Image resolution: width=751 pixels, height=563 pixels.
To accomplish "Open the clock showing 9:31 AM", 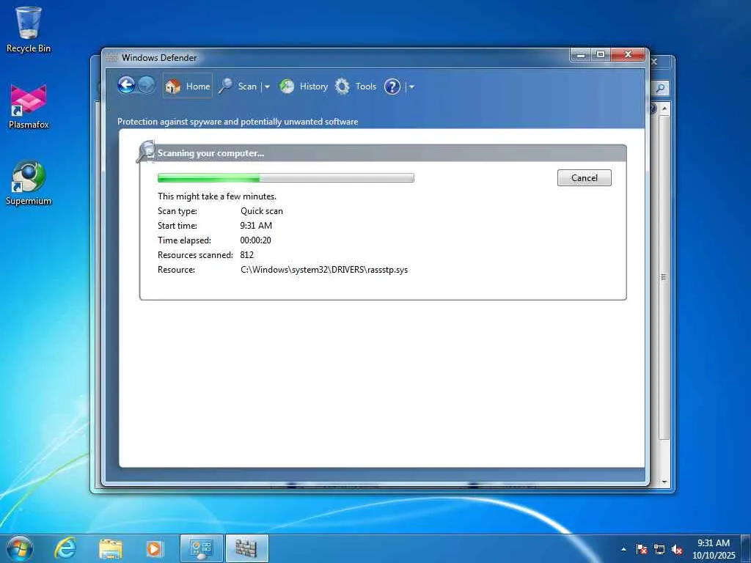I will [x=713, y=548].
